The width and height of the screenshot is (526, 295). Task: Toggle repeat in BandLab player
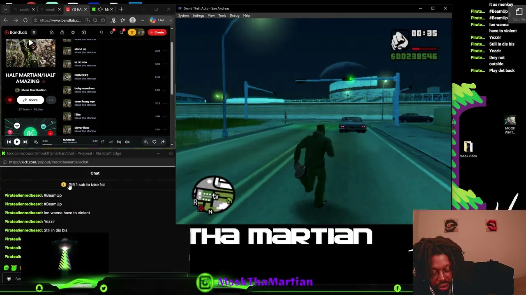102,142
